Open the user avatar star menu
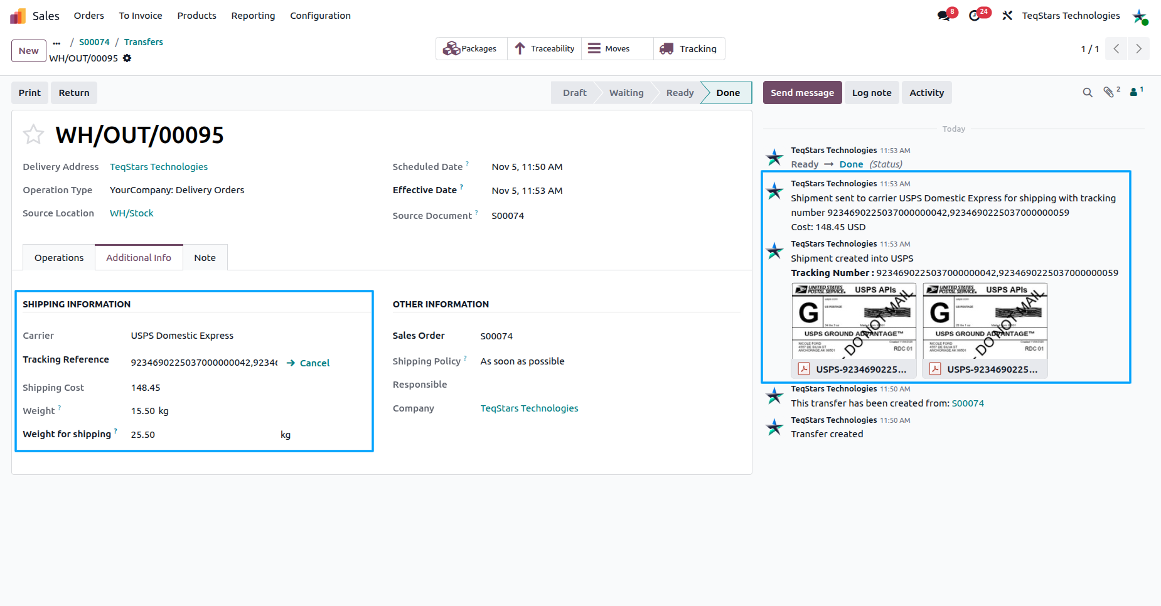This screenshot has height=606, width=1161. point(1140,16)
